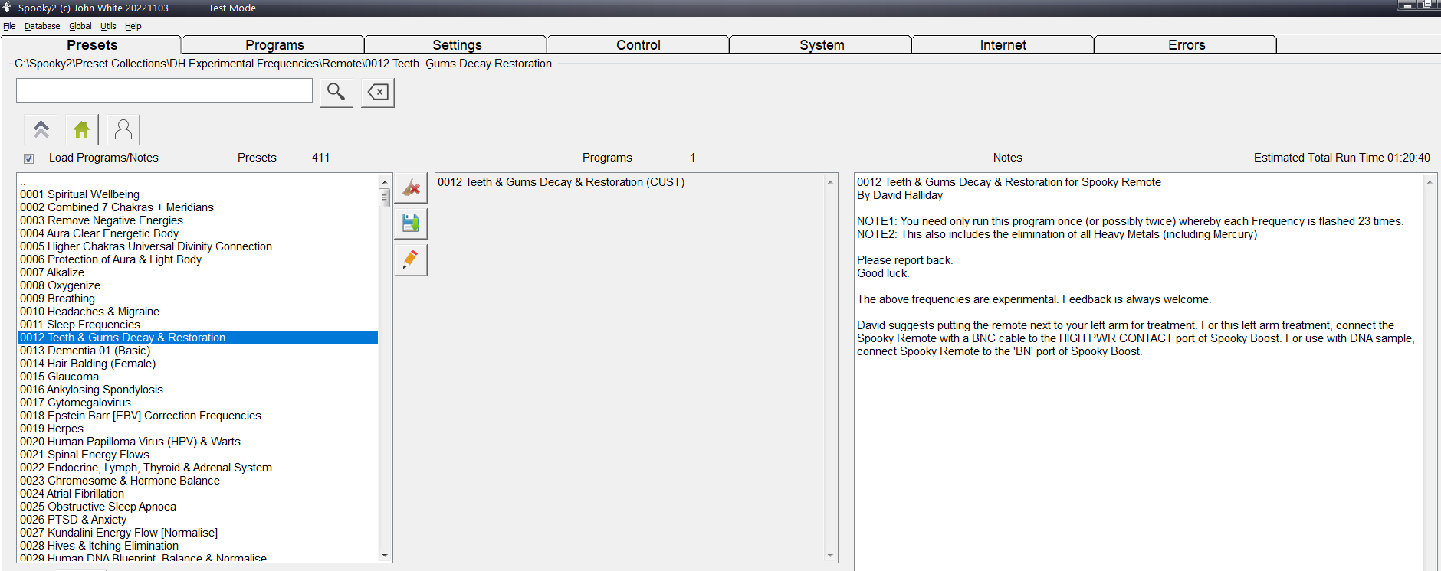Open the Settings tab
The width and height of the screenshot is (1441, 571).
[456, 45]
